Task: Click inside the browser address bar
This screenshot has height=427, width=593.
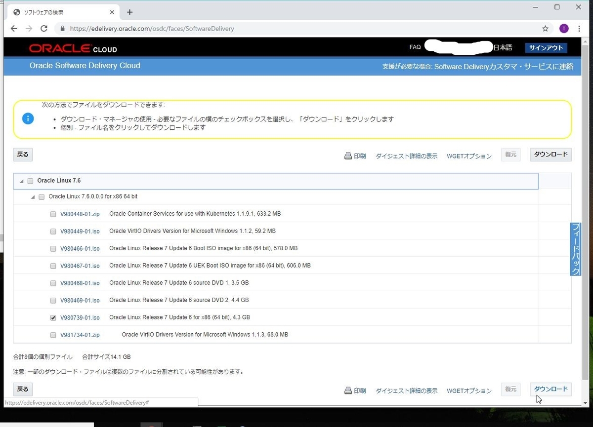Action: point(247,28)
